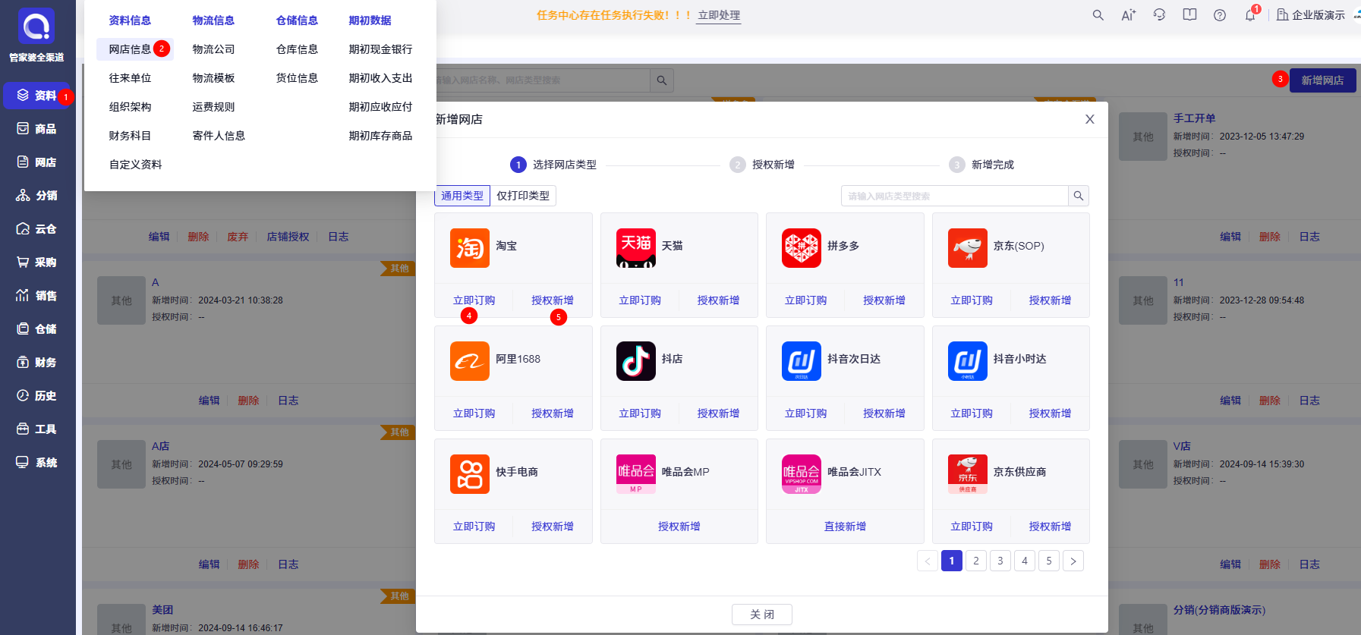Open 网店信息 menu item

coord(130,49)
